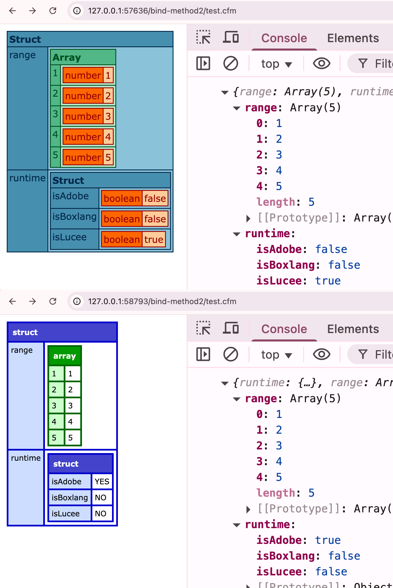Click isAdobe: true in bottom console

point(298,540)
